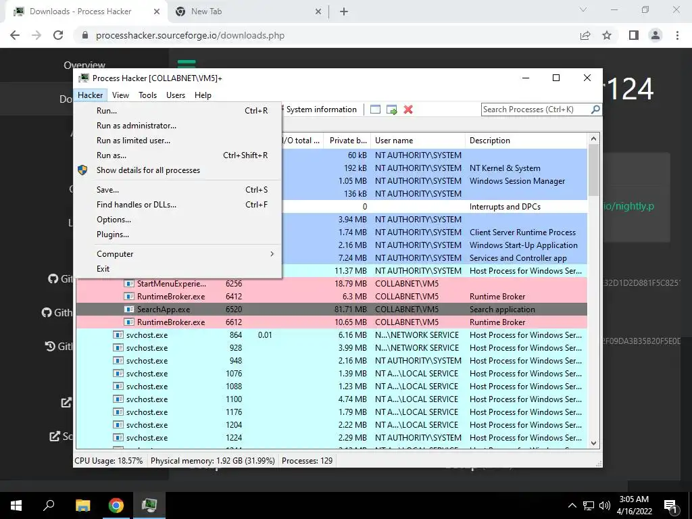Open the Help menu

[203, 95]
